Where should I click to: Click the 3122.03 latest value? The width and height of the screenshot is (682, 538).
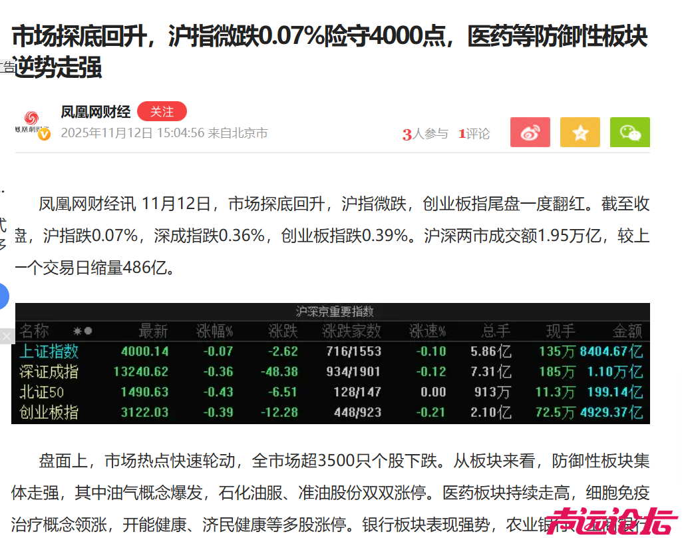[x=145, y=412]
